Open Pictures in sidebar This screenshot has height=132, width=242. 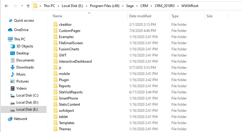(x=23, y=81)
